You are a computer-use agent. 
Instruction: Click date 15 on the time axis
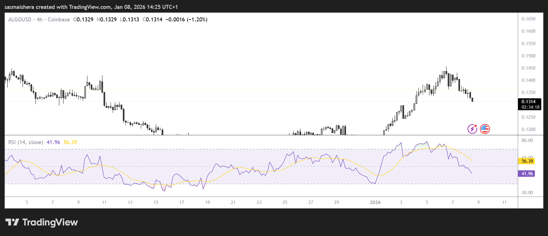point(156,202)
